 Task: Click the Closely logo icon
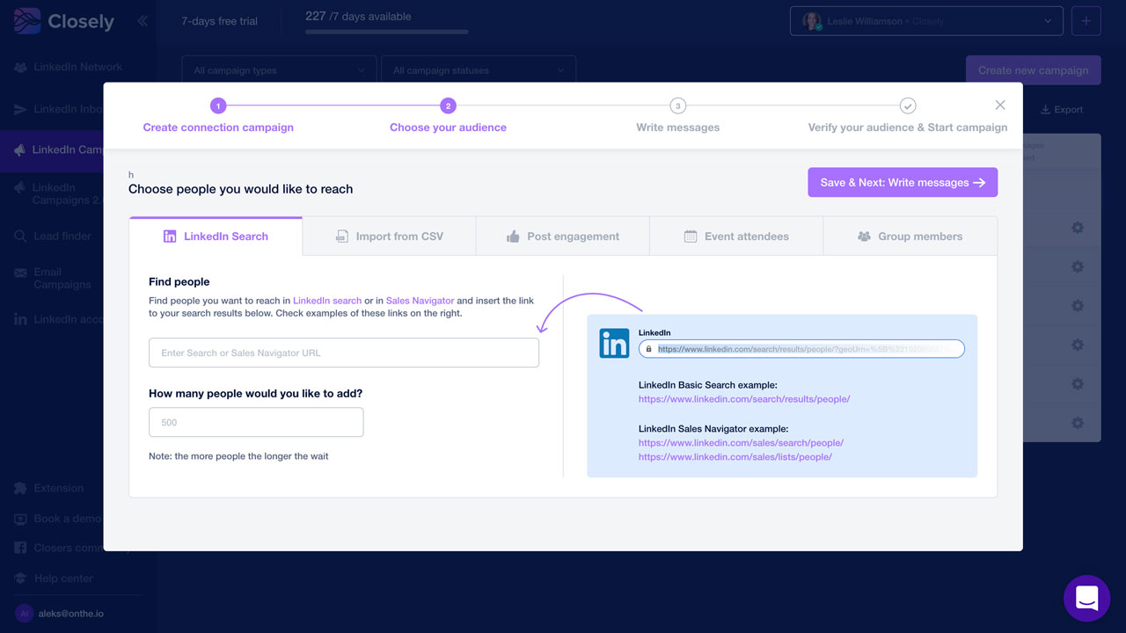(27, 21)
